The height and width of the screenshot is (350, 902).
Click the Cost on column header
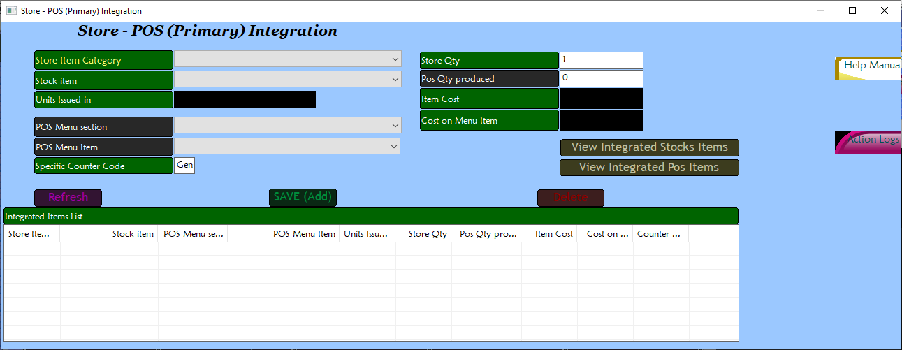click(606, 234)
